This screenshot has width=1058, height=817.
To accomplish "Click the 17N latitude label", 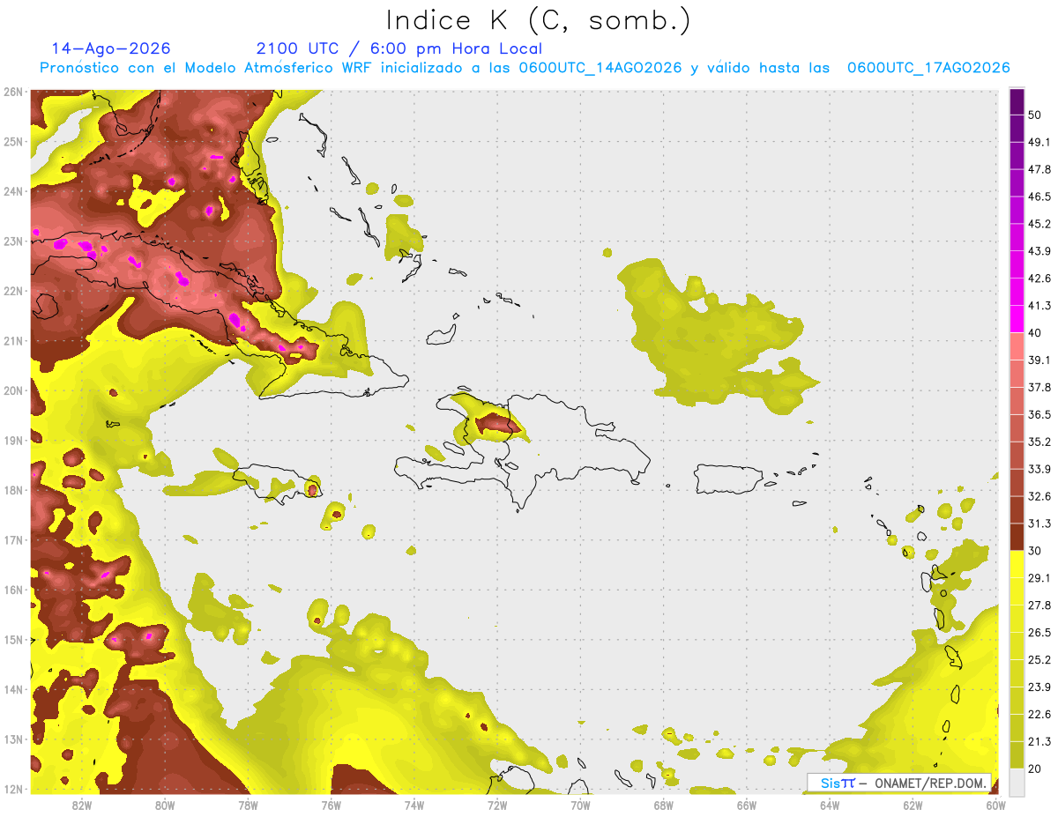I will [13, 539].
